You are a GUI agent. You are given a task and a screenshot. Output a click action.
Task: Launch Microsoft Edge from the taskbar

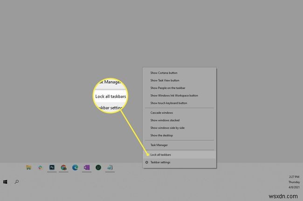click(x=75, y=168)
